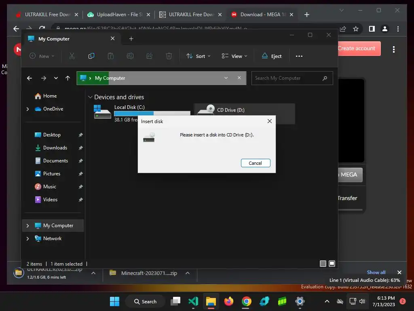Click the Cut scissors icon in Explorer toolbar
Viewport: 414px width, 311px height.
click(x=72, y=56)
